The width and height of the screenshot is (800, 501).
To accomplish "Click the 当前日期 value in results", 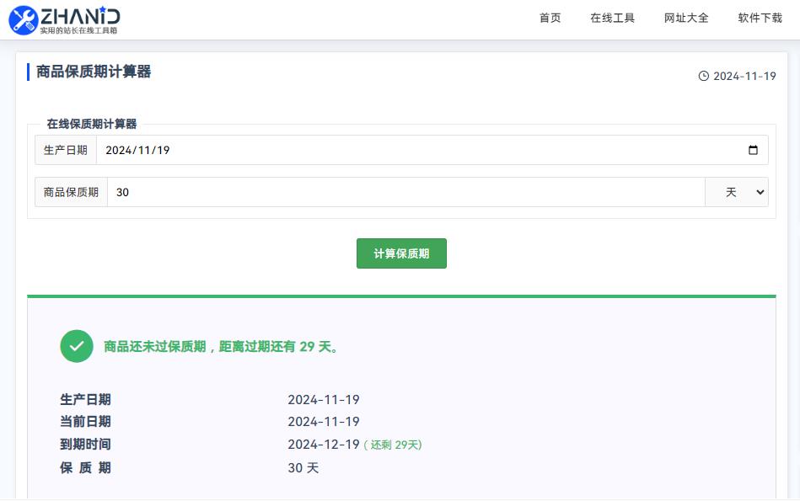I will [324, 422].
